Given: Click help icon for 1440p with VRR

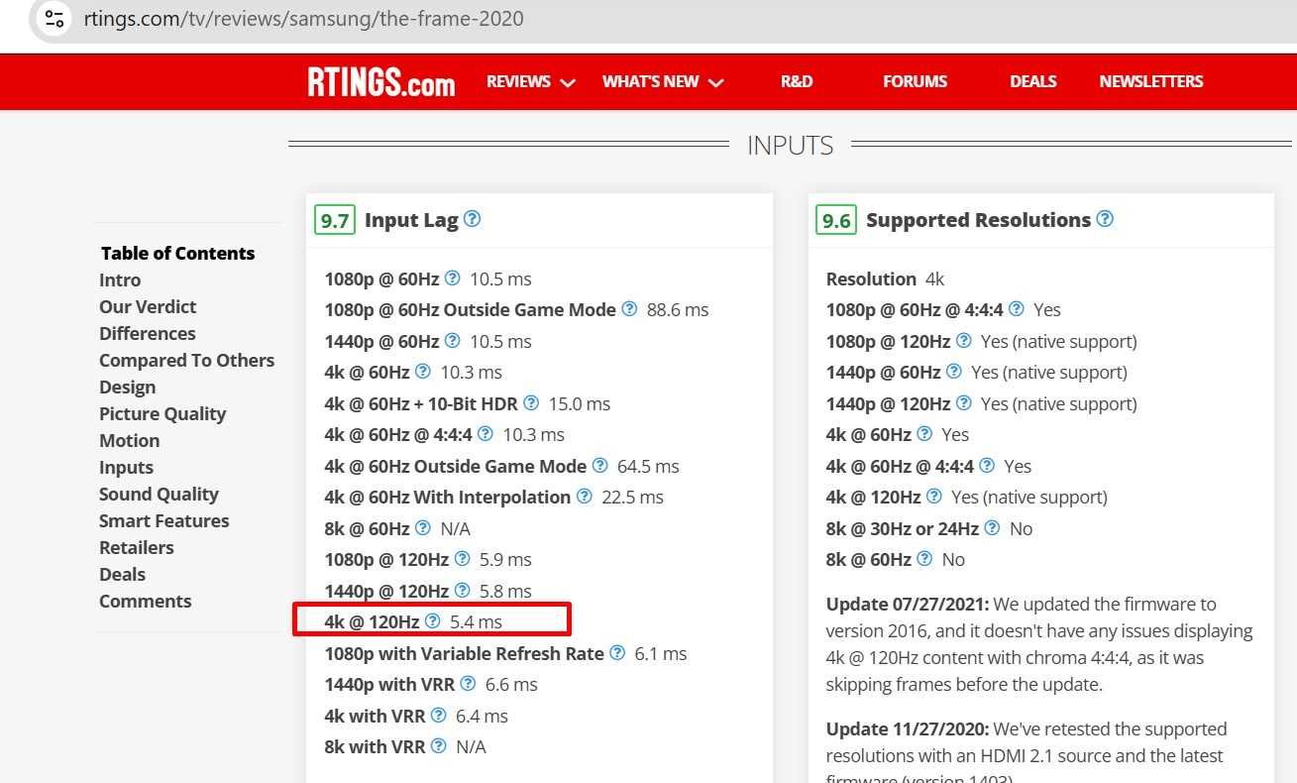Looking at the screenshot, I should (468, 684).
